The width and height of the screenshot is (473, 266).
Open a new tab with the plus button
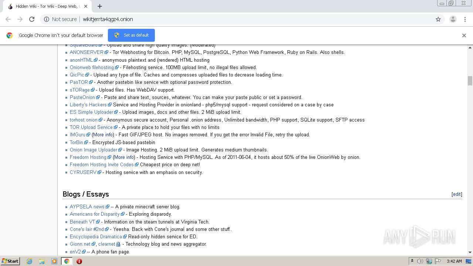tap(100, 6)
